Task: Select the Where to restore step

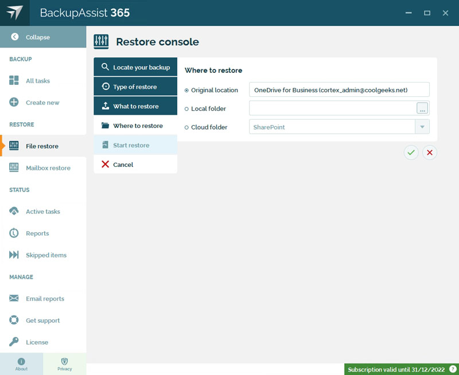Action: coord(135,126)
